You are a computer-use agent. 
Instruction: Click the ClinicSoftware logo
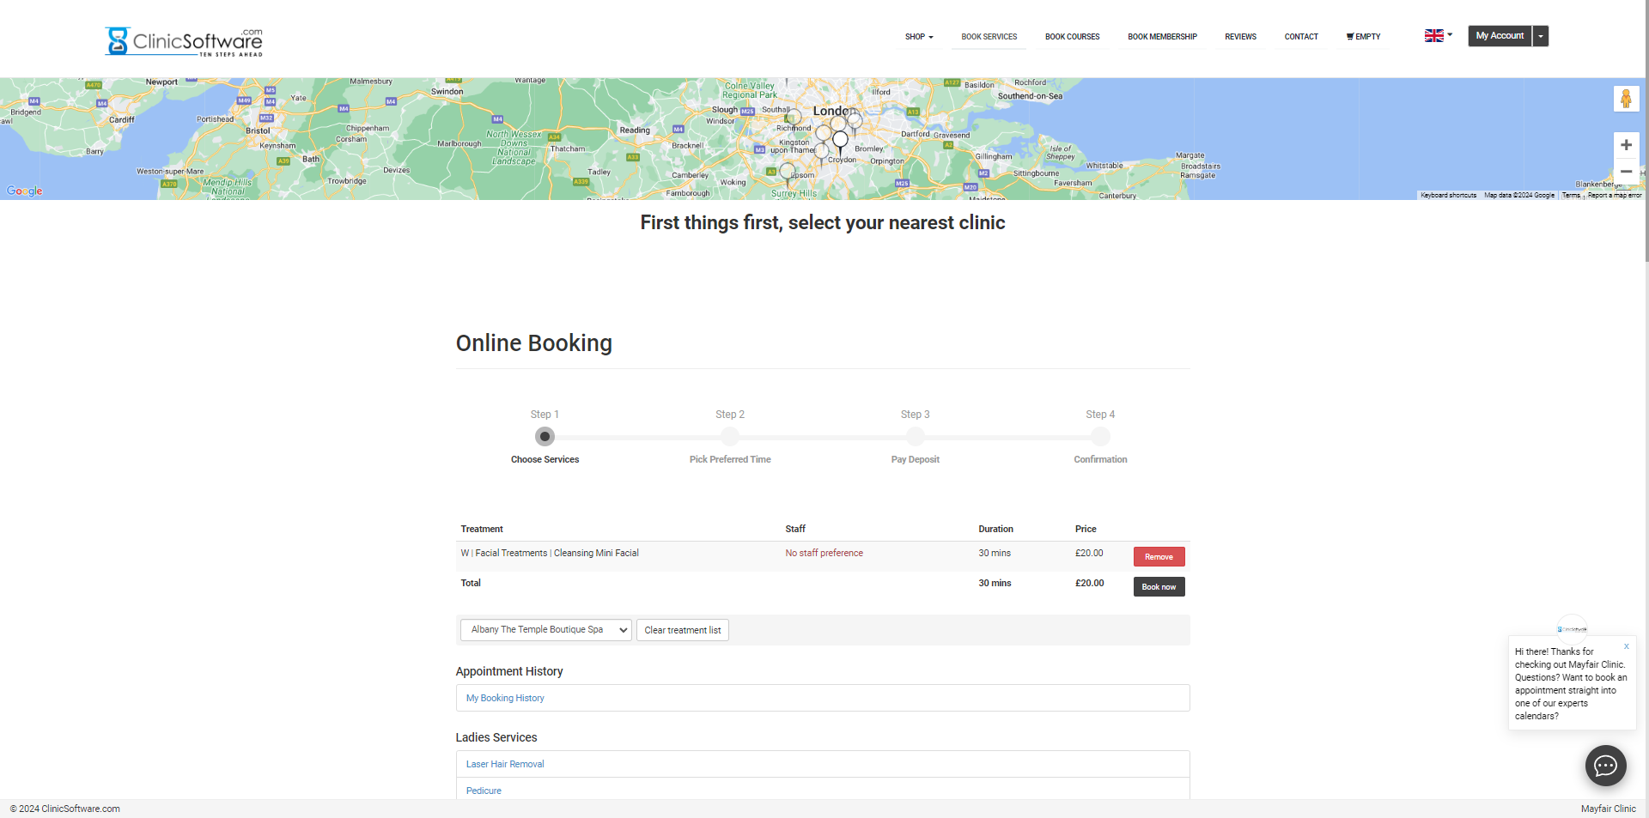184,40
